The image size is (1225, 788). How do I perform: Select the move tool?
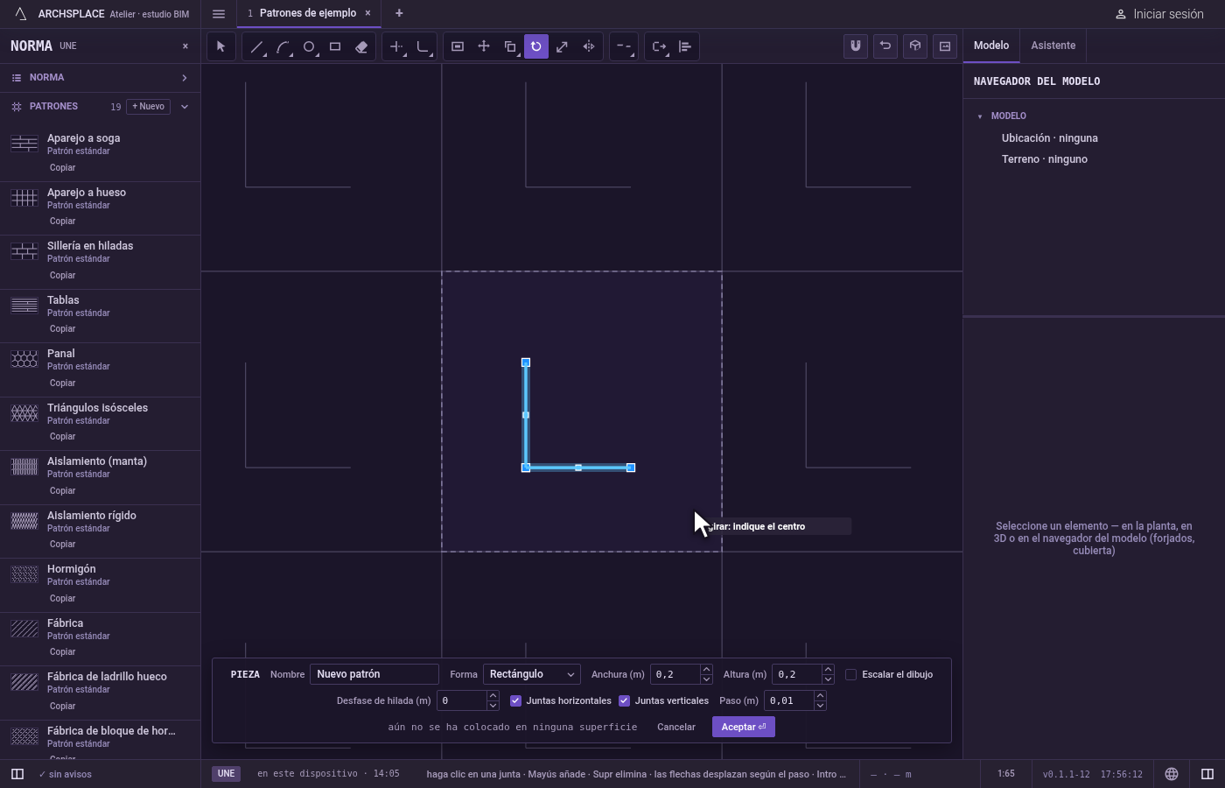click(x=484, y=46)
